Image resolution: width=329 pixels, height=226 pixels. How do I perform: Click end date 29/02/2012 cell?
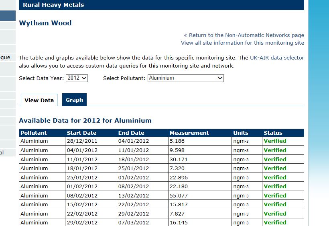point(134,214)
